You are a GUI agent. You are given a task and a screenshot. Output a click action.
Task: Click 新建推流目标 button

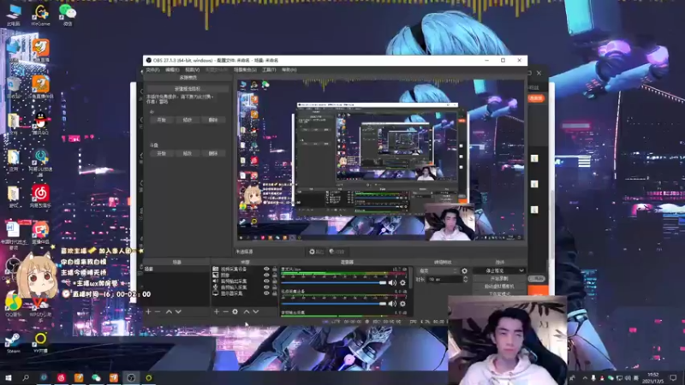(188, 89)
